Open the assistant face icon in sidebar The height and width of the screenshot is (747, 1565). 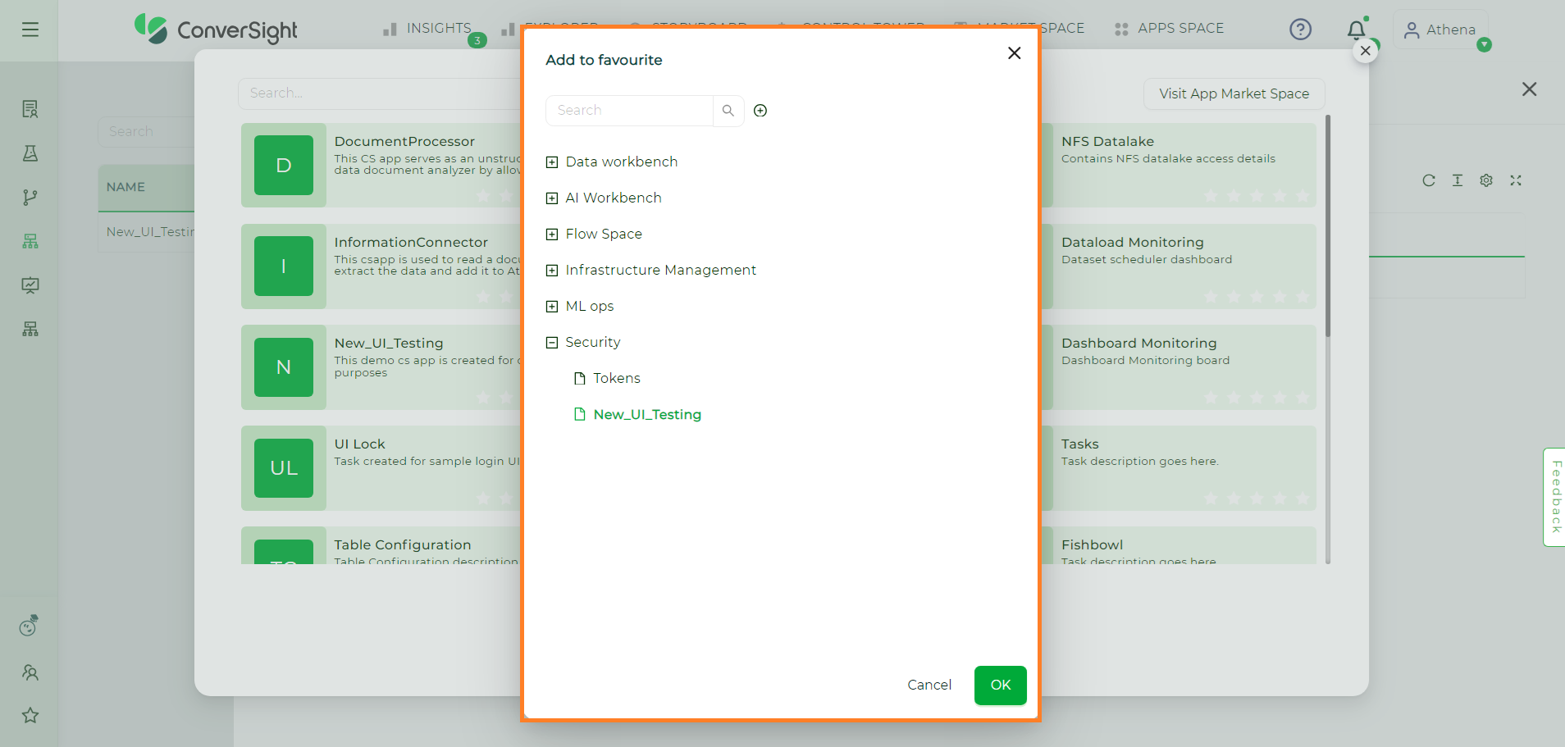pyautogui.click(x=30, y=626)
